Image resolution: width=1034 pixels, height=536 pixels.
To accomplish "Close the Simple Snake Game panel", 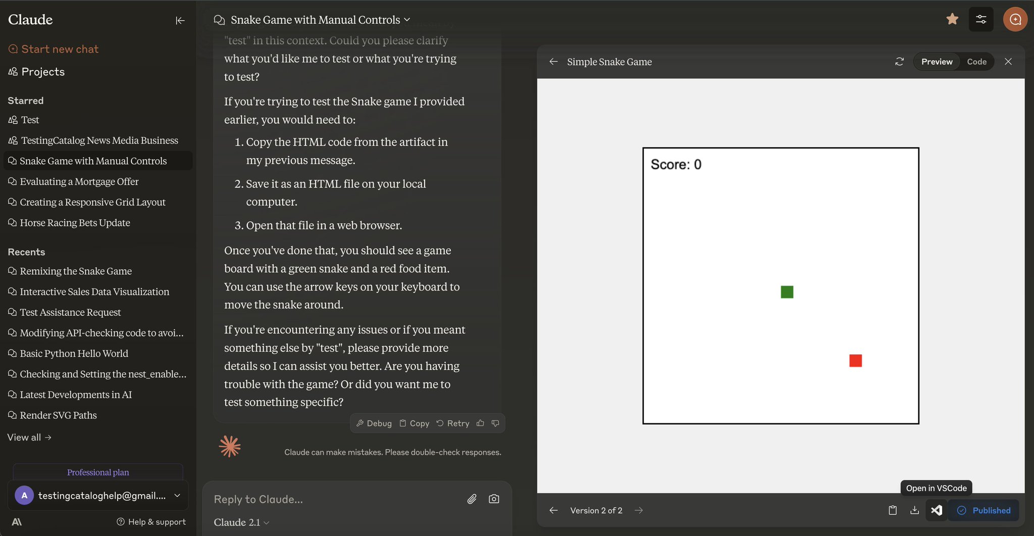I will [x=1008, y=62].
